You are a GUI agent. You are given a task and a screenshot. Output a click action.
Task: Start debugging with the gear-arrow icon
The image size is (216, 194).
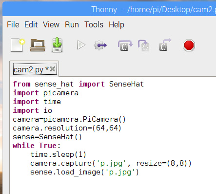[100, 45]
